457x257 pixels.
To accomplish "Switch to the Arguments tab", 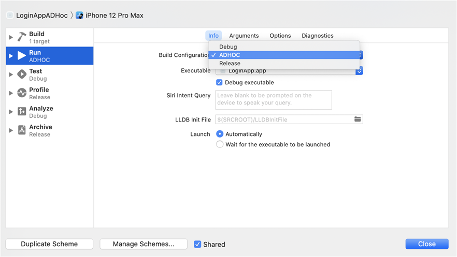I will pyautogui.click(x=244, y=36).
